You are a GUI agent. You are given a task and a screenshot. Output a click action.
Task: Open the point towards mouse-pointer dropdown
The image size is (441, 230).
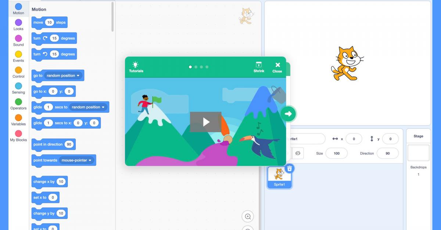77,160
